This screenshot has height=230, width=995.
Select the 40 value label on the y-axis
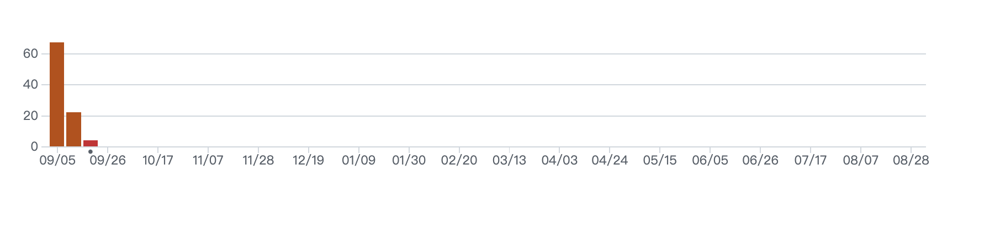30,84
